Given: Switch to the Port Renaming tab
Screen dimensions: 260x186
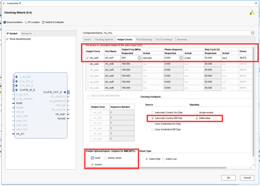Looking at the screenshot, I should 144,40.
